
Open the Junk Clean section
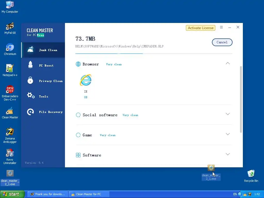pyautogui.click(x=43, y=50)
